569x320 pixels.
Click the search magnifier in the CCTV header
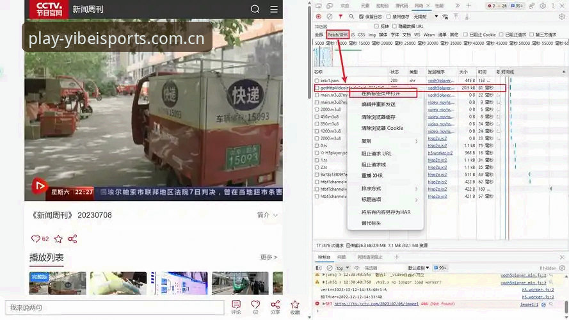click(255, 9)
